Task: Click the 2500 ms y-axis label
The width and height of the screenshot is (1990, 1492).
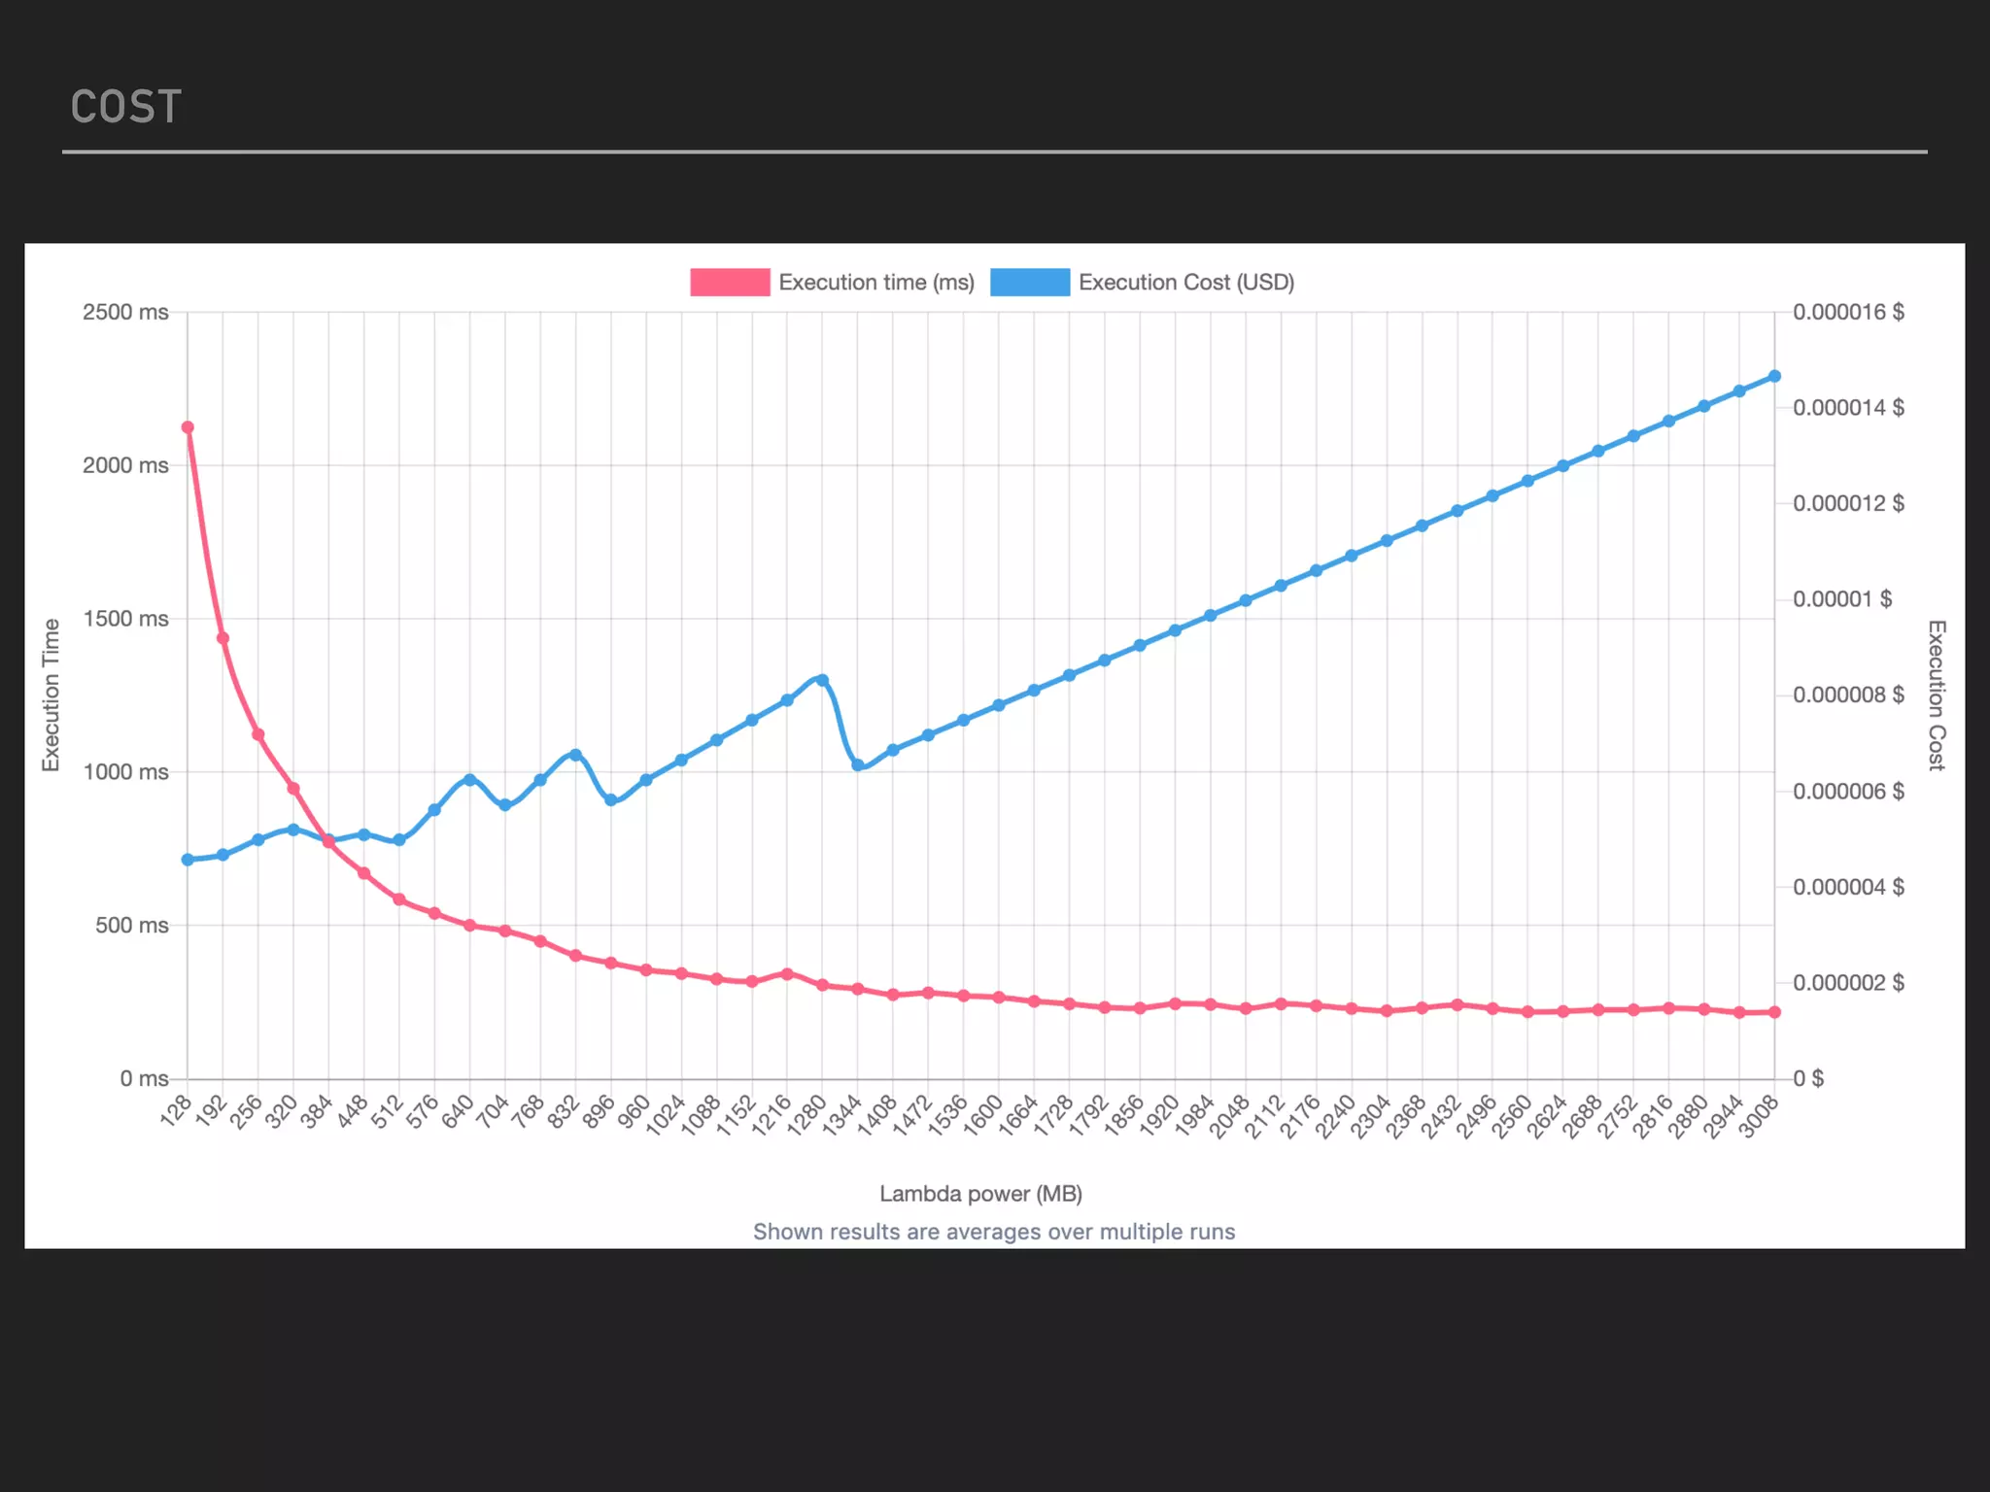Action: [x=125, y=313]
